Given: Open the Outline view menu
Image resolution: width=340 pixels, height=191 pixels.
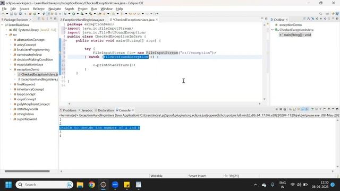Looking at the screenshot, I should click(329, 19).
